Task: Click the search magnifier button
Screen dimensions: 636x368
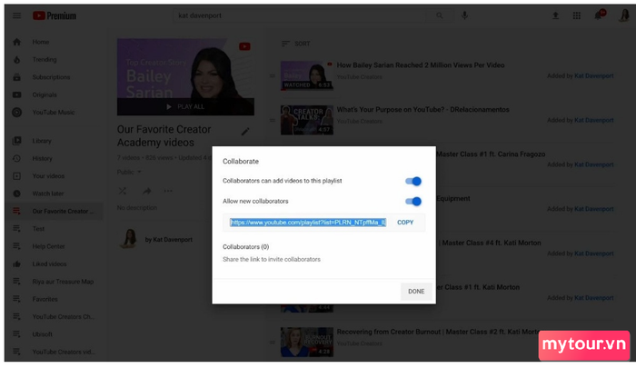Action: click(440, 15)
